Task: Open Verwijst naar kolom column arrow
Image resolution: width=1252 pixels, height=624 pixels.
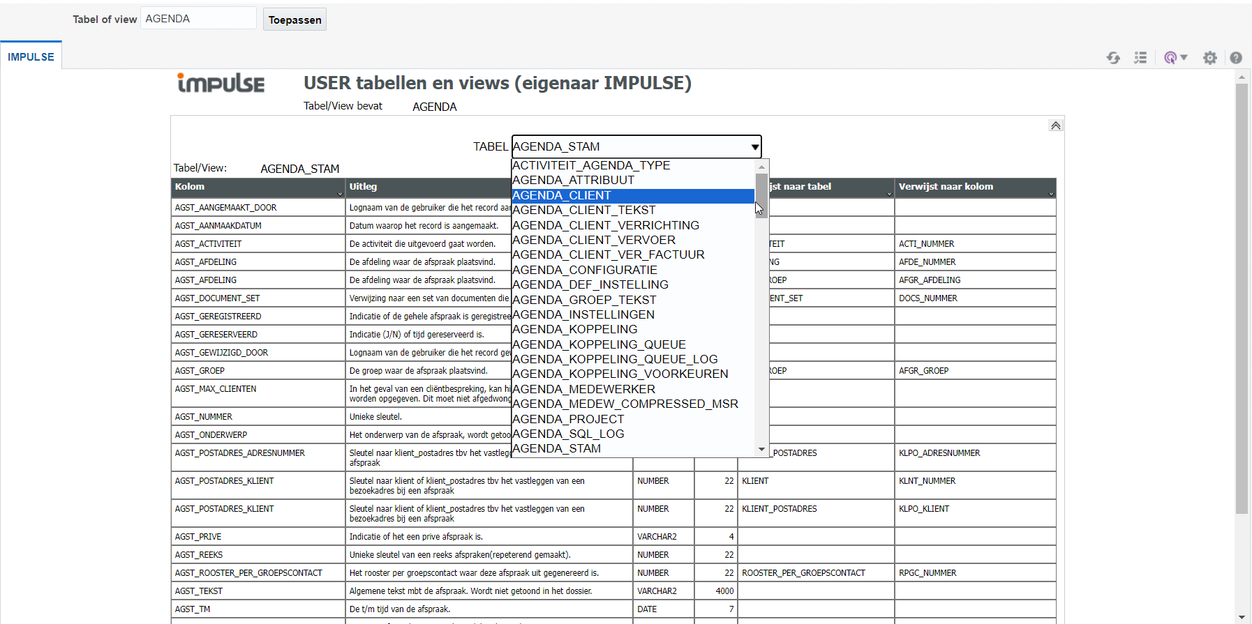Action: [1051, 194]
